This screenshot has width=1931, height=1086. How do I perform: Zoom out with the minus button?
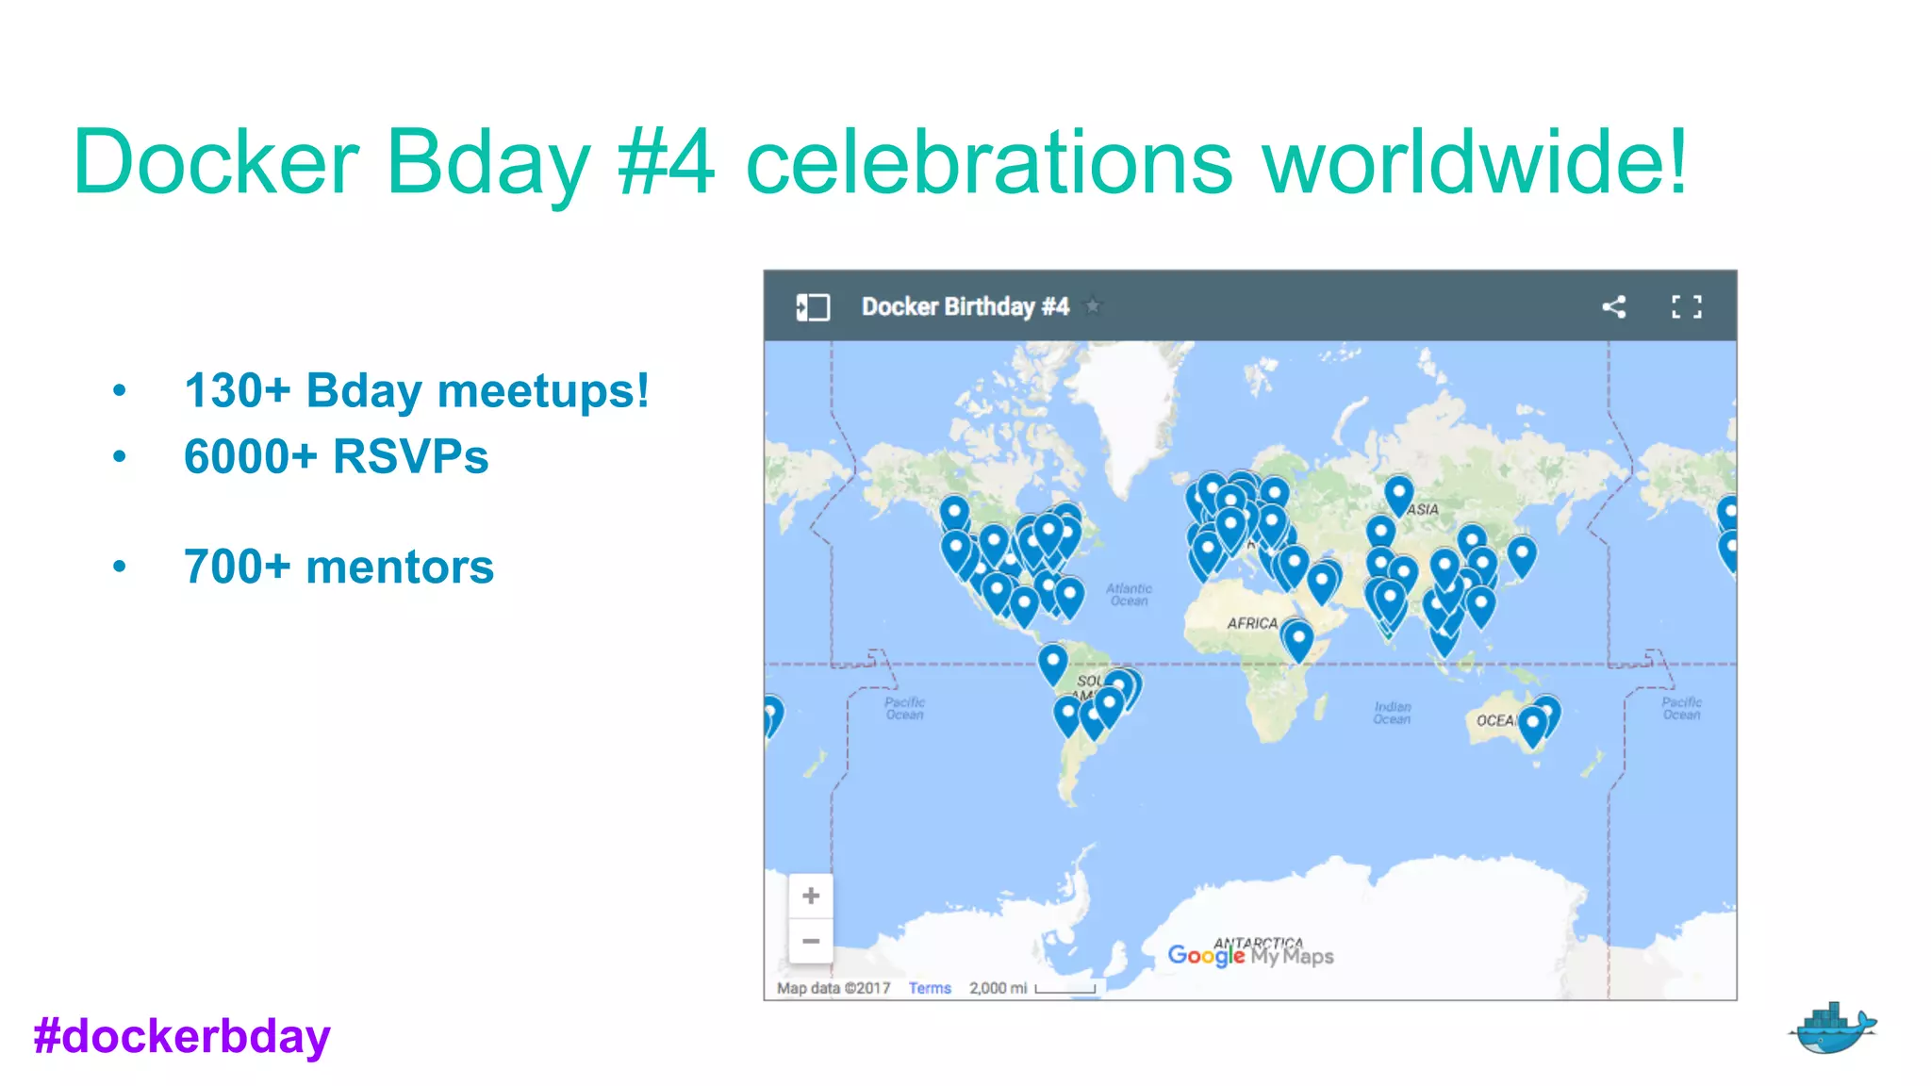[811, 941]
